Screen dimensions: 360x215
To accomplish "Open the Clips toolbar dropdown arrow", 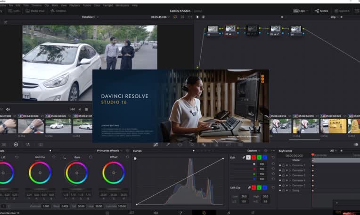I will 307,11.
